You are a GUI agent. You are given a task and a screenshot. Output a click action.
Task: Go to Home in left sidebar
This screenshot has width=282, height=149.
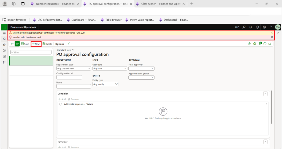4,39
